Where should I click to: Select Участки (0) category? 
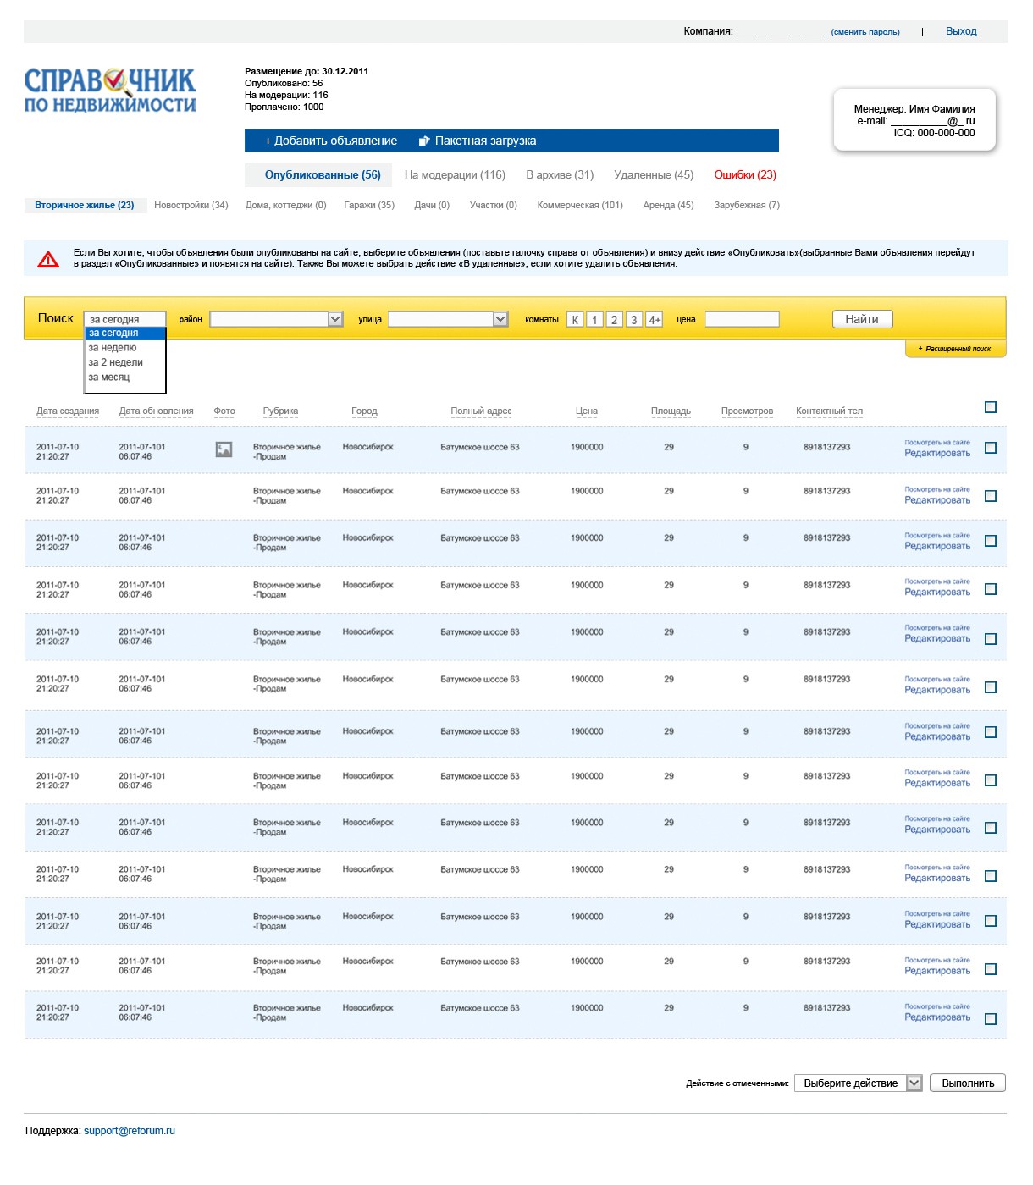click(x=494, y=205)
